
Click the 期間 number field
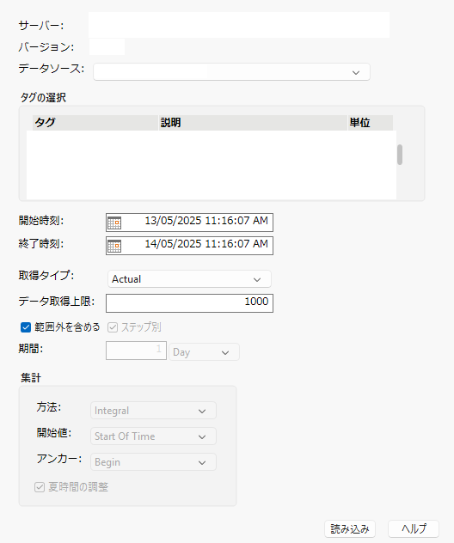point(136,351)
